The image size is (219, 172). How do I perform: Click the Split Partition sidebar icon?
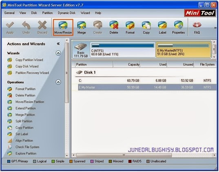(x=10, y=121)
